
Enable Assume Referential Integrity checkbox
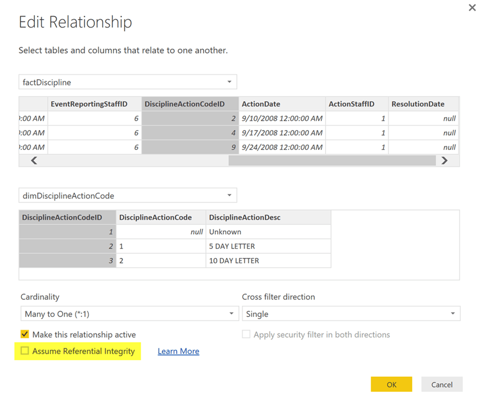[25, 351]
